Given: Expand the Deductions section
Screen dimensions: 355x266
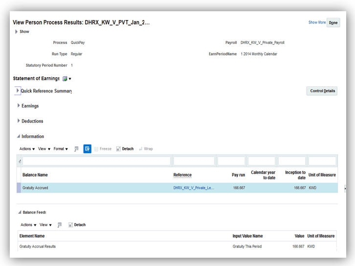Looking at the screenshot, I should click(19, 121).
